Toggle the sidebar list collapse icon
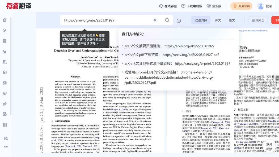Viewport: 279px width, 157px height. pyautogui.click(x=6, y=146)
